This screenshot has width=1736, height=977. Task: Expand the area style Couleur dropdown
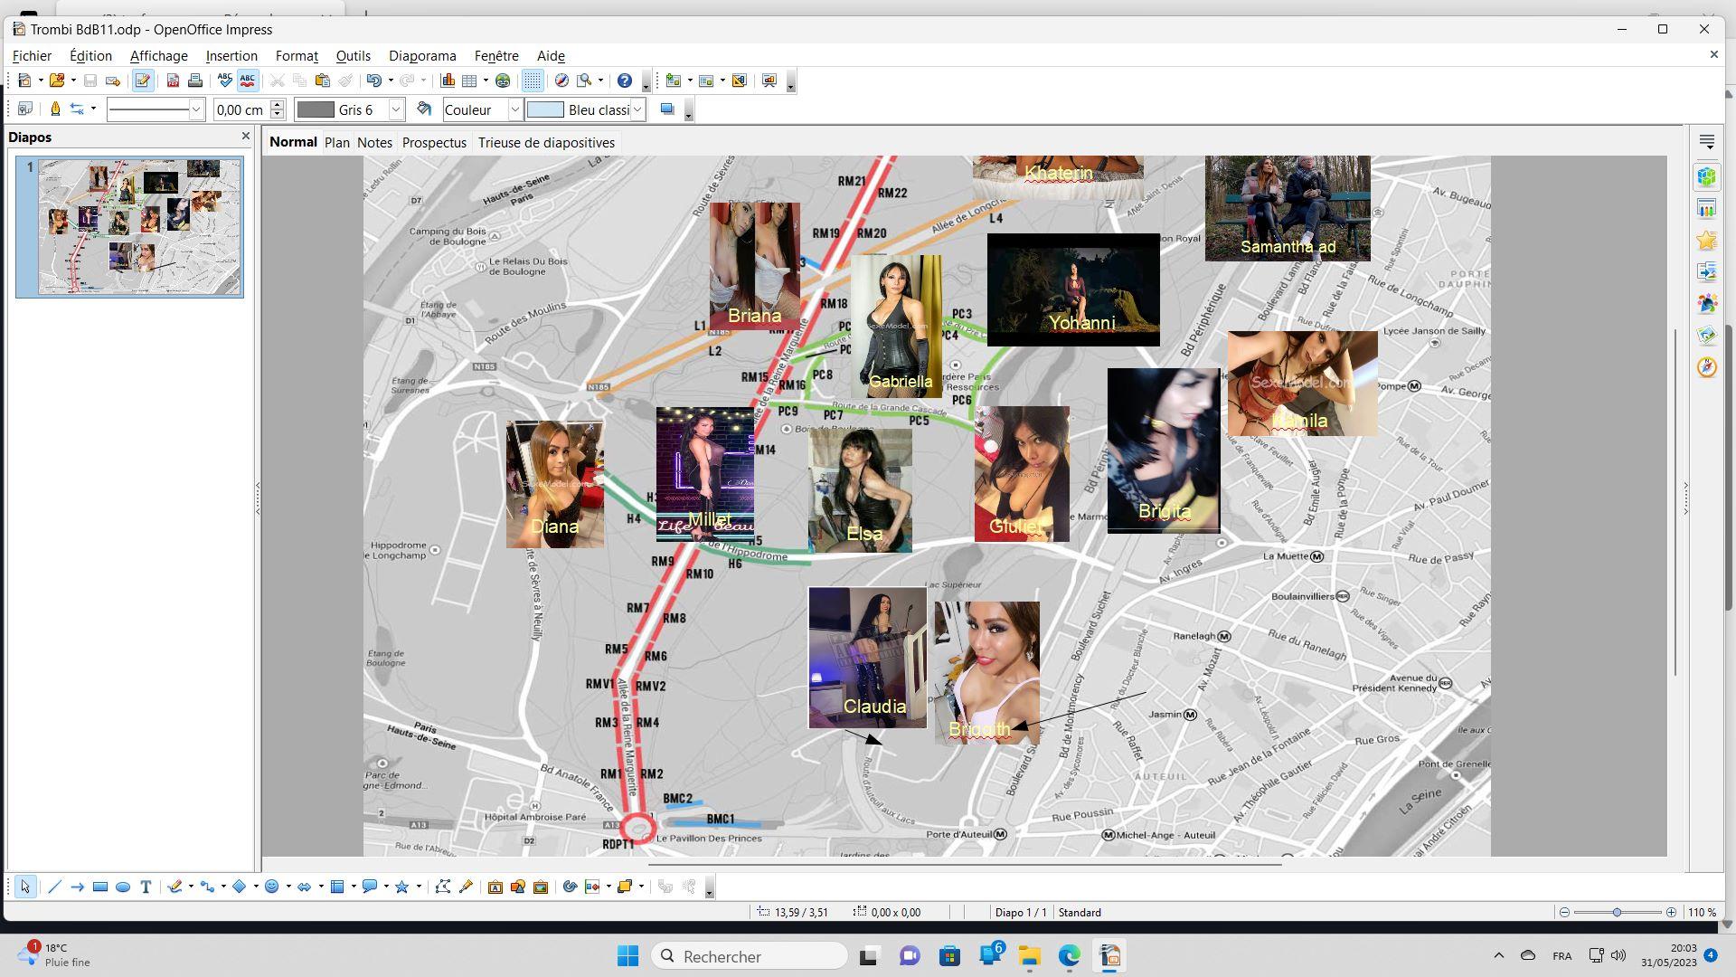[514, 109]
